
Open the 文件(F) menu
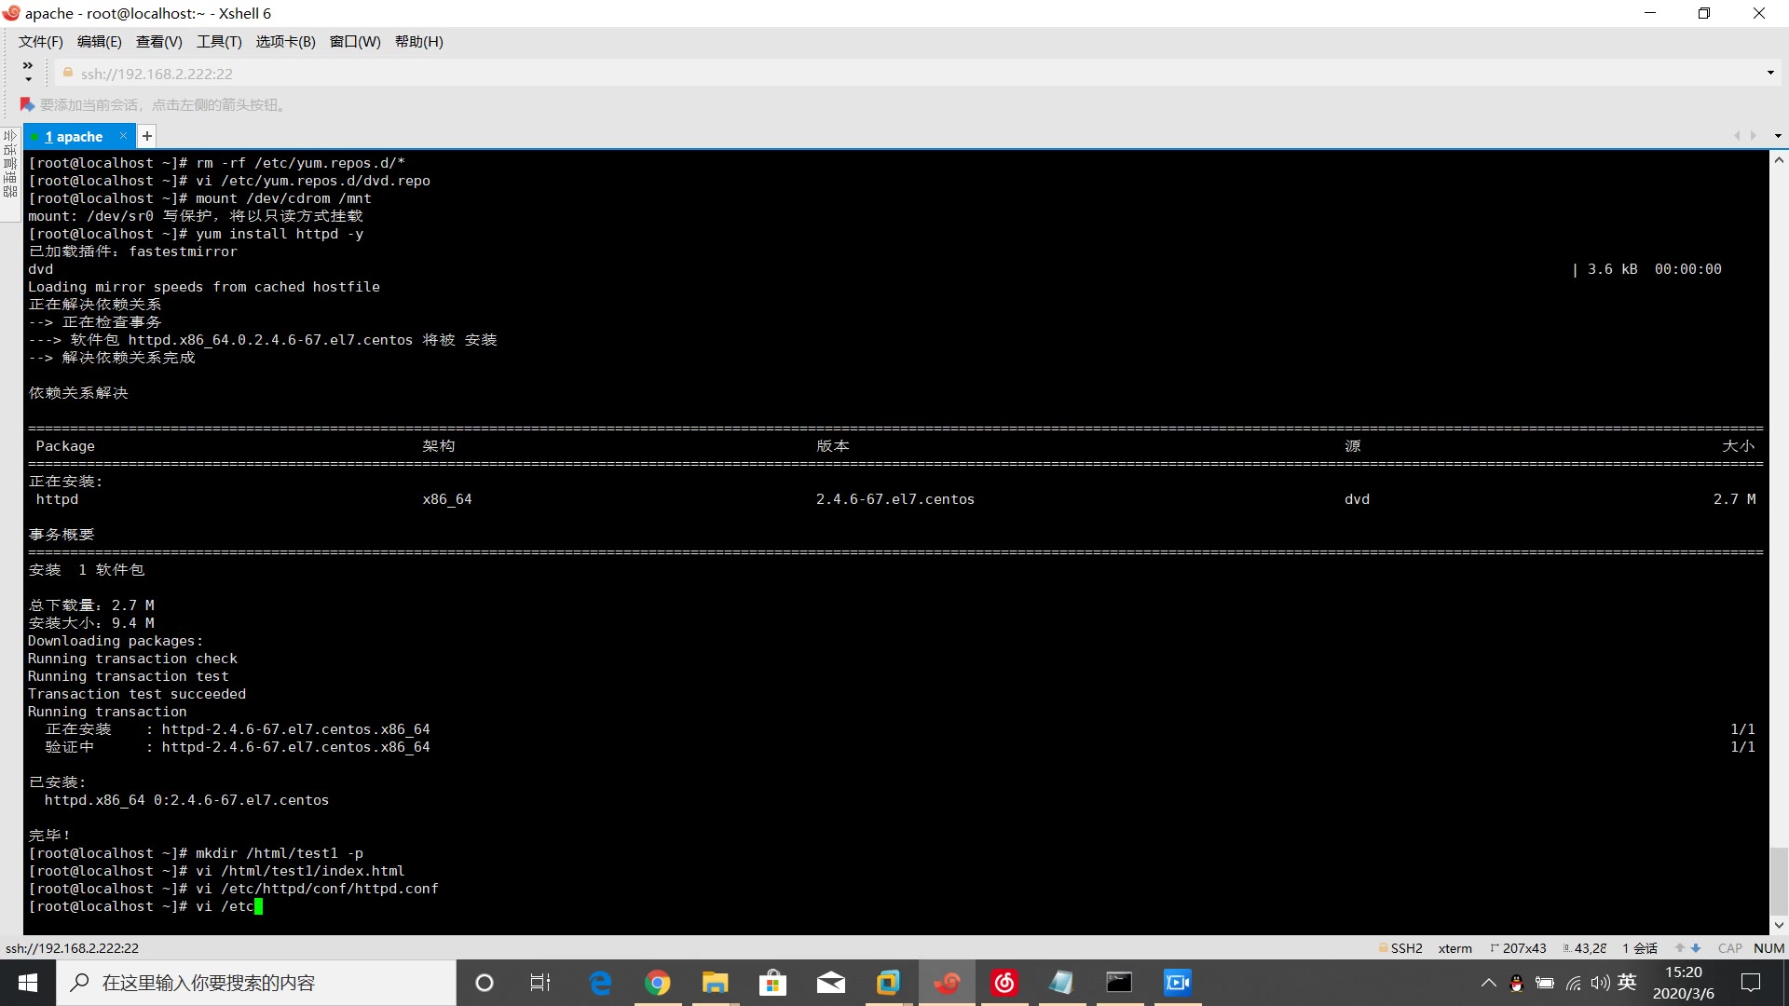[40, 42]
